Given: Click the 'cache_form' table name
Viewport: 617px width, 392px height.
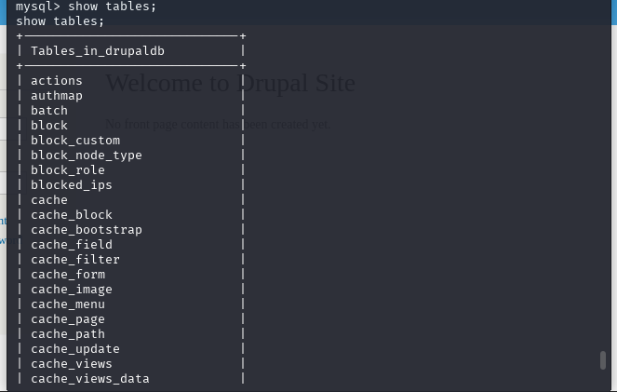Looking at the screenshot, I should 68,275.
